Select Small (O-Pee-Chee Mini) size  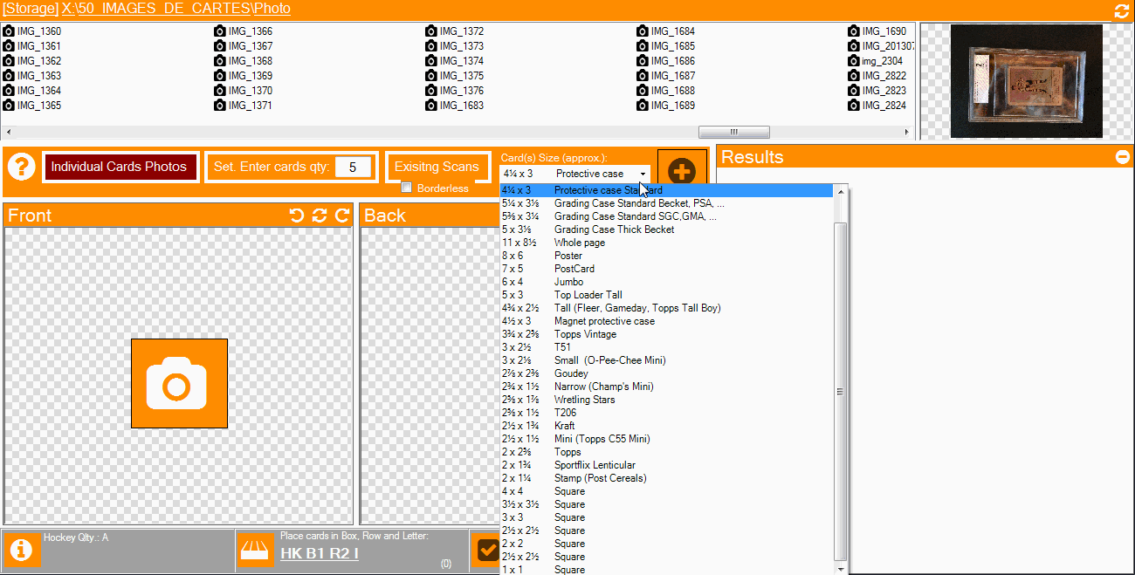666,360
